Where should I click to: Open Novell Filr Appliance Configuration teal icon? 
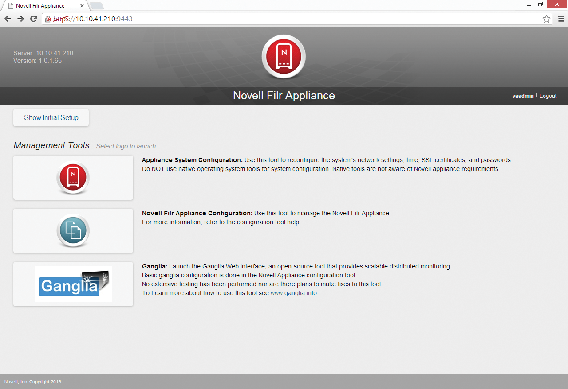[73, 231]
